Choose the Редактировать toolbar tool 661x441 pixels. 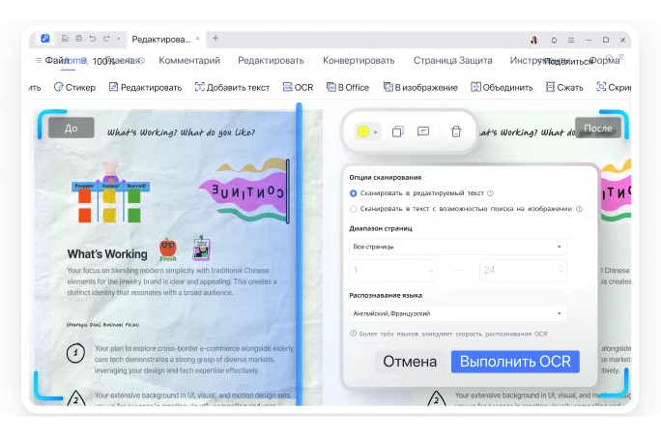pos(145,87)
